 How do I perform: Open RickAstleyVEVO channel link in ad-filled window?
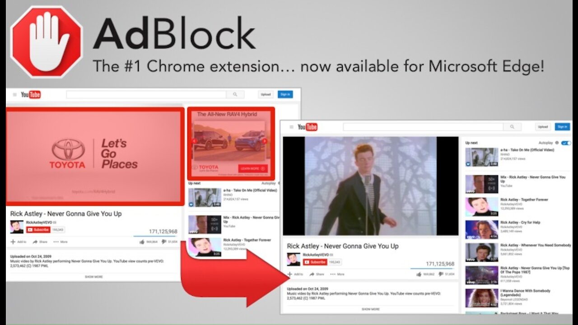(x=39, y=223)
